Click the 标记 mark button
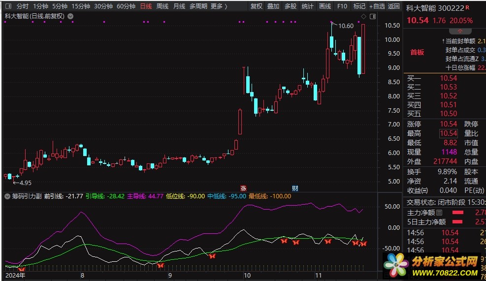486x281 pixels. (359, 6)
